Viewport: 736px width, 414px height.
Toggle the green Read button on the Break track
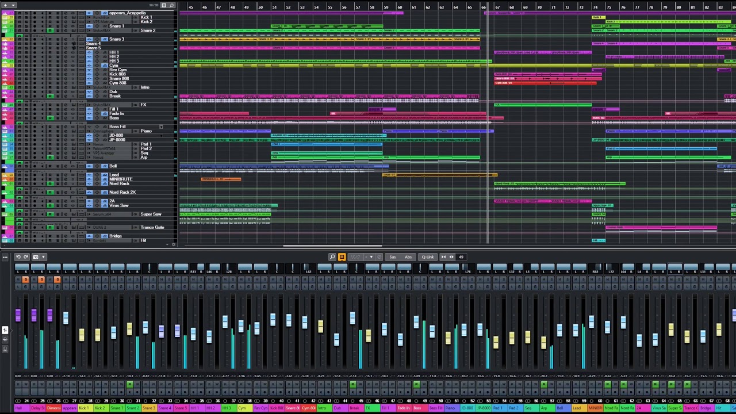pos(50,96)
